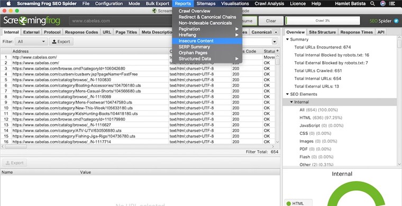Choose Orphan Pages report
This screenshot has width=402, height=206.
tap(207, 53)
